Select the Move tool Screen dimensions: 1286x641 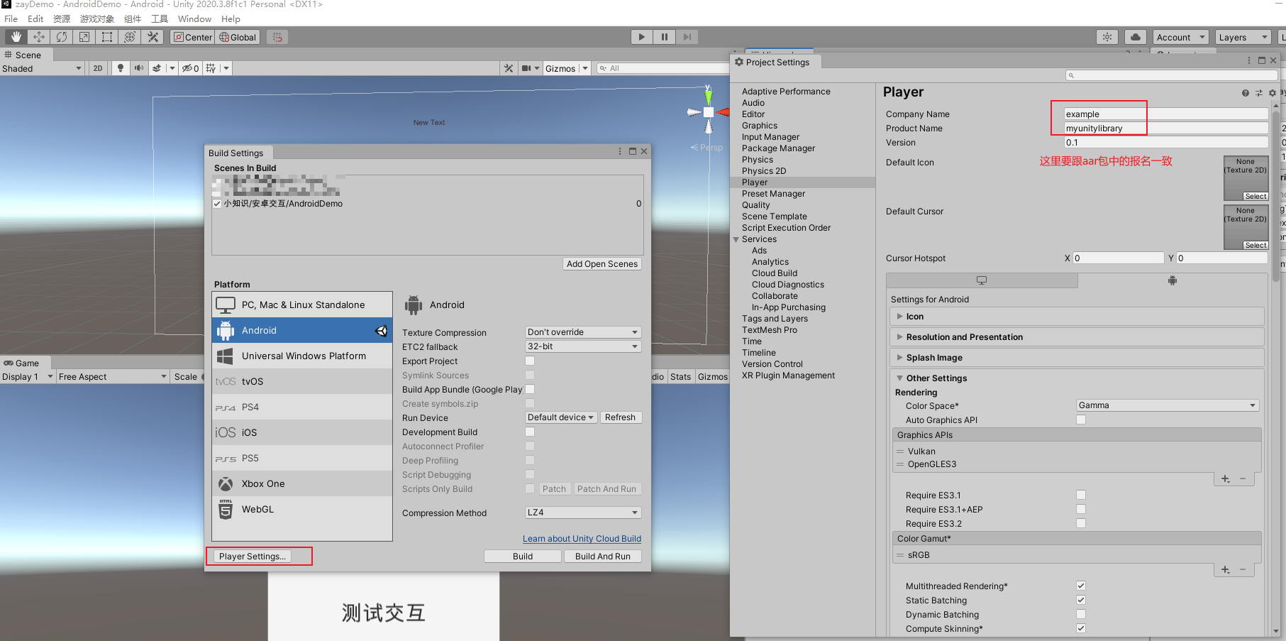click(38, 37)
